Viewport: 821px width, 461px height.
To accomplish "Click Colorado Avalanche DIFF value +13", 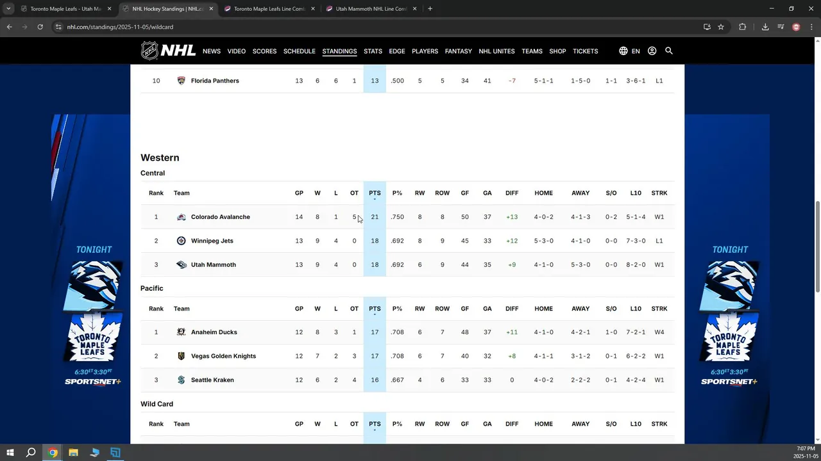I will [x=512, y=217].
